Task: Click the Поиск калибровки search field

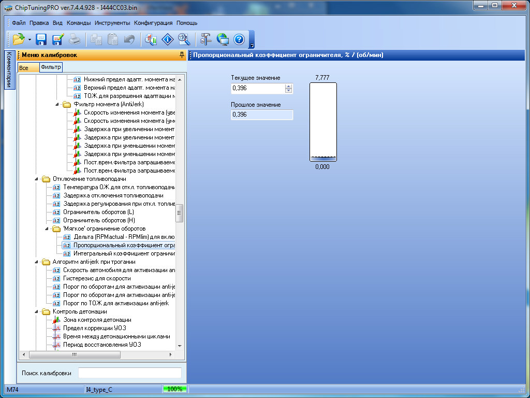Action: (129, 373)
